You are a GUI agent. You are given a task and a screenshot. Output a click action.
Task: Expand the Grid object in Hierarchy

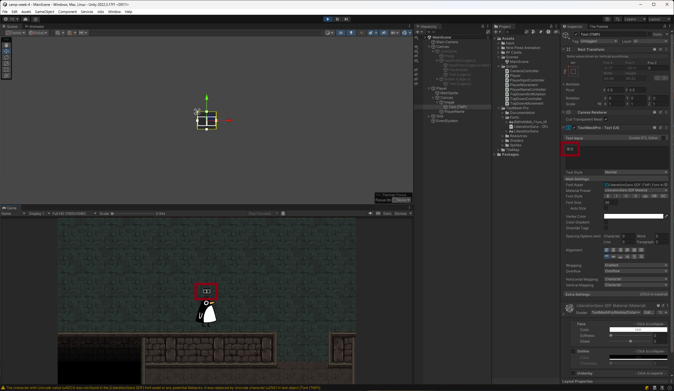tap(429, 116)
